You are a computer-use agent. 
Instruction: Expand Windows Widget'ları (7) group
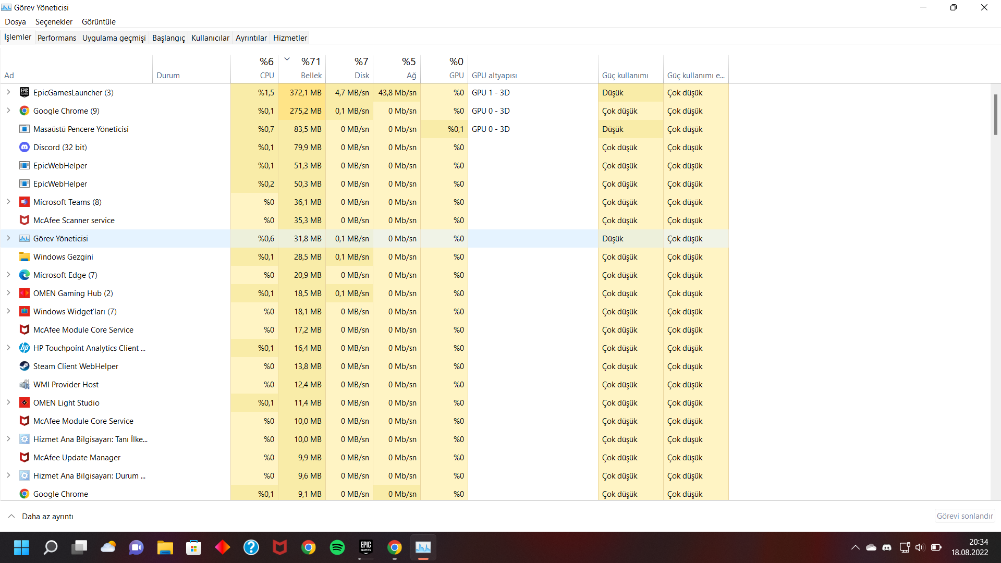click(x=8, y=311)
